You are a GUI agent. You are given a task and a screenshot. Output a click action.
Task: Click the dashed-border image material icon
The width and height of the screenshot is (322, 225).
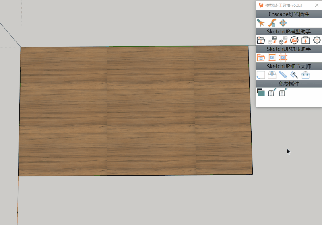(283, 57)
